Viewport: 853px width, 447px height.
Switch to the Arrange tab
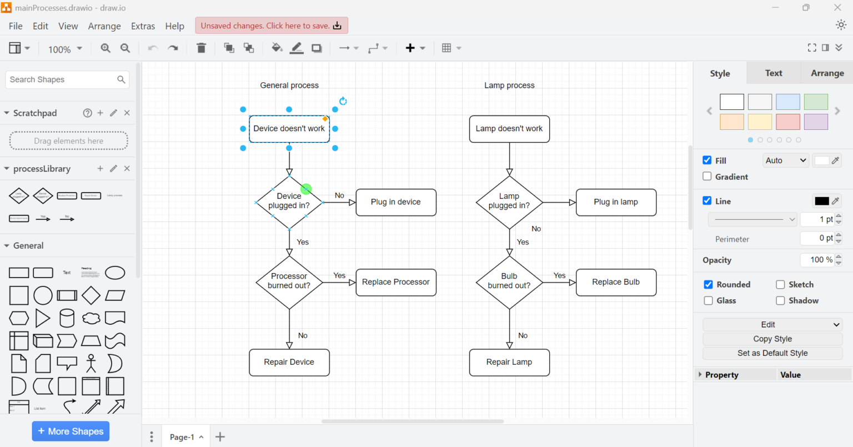827,73
